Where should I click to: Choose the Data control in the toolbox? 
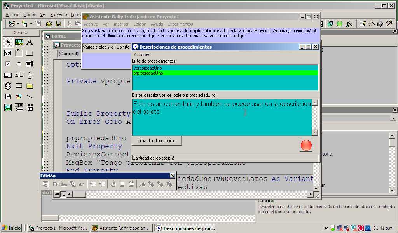pos(19,108)
